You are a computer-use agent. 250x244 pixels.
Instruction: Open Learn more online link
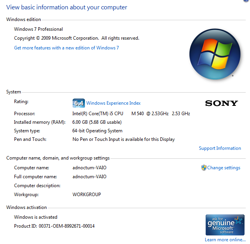point(225,240)
